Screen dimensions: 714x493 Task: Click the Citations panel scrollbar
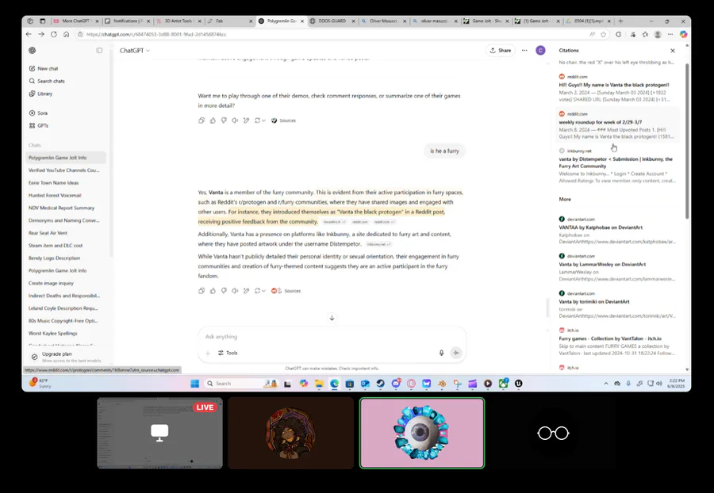687,141
